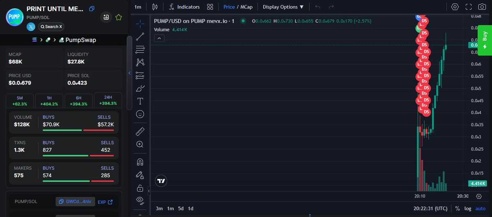
Task: Collapse the left info panel arrow
Action: [x=130, y=73]
